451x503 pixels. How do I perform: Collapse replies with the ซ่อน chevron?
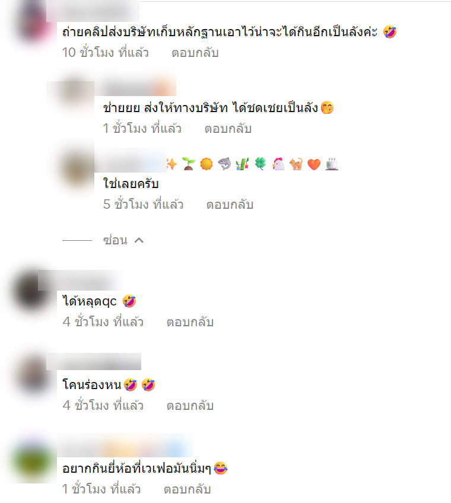pyautogui.click(x=123, y=240)
